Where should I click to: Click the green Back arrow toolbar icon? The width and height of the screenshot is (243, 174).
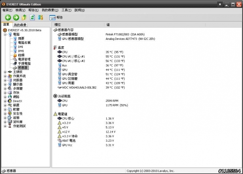8,17
